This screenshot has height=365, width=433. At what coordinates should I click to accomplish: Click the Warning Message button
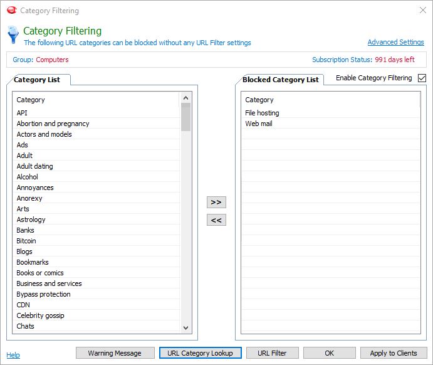pyautogui.click(x=114, y=353)
